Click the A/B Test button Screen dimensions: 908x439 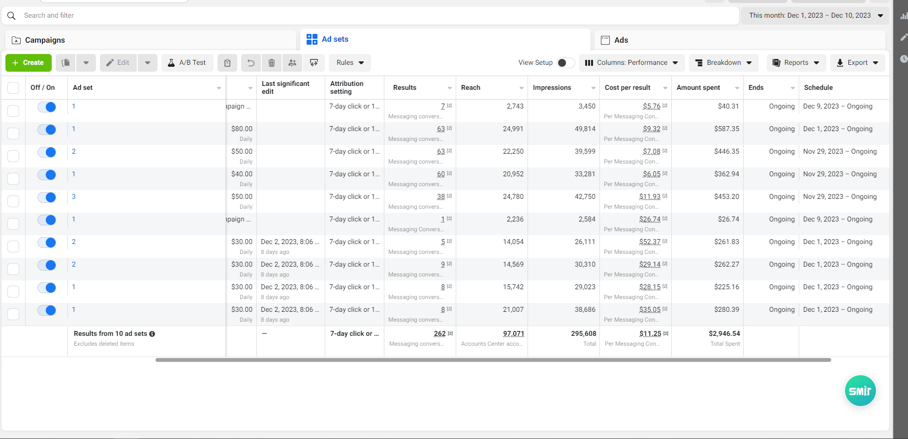pos(187,63)
